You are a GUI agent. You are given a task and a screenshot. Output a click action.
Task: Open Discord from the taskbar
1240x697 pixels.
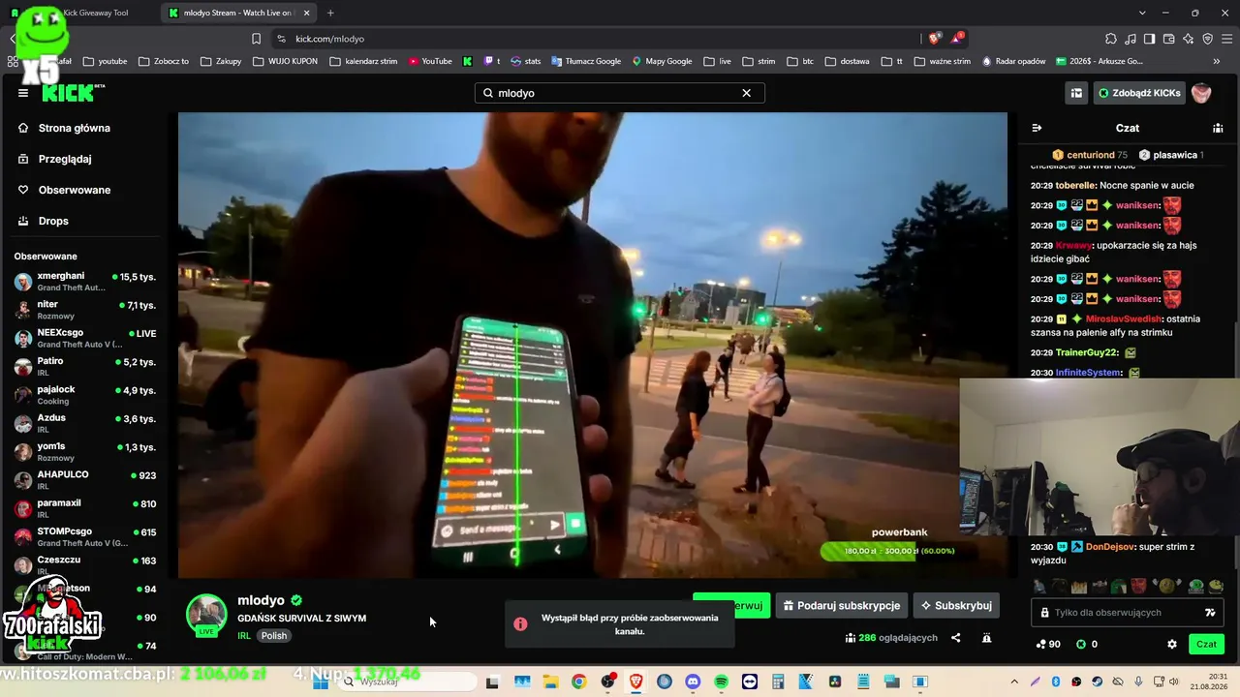[x=693, y=682]
